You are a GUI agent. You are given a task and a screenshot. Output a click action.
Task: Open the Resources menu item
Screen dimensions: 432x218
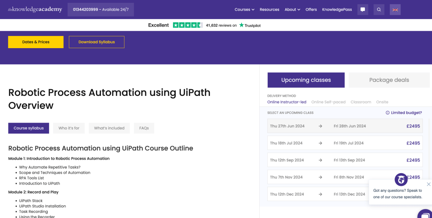point(269,10)
